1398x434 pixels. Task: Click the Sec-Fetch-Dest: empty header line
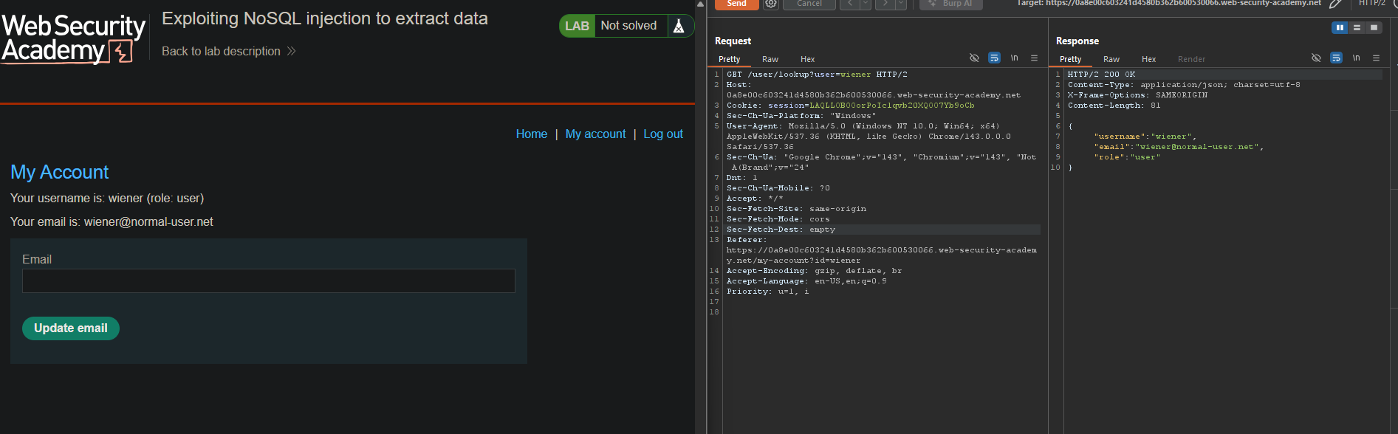(781, 230)
